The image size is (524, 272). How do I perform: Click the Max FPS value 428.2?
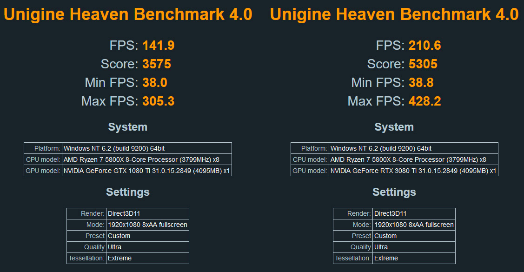coord(425,101)
